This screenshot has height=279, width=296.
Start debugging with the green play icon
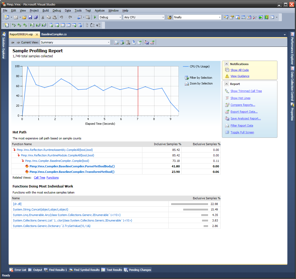95,17
